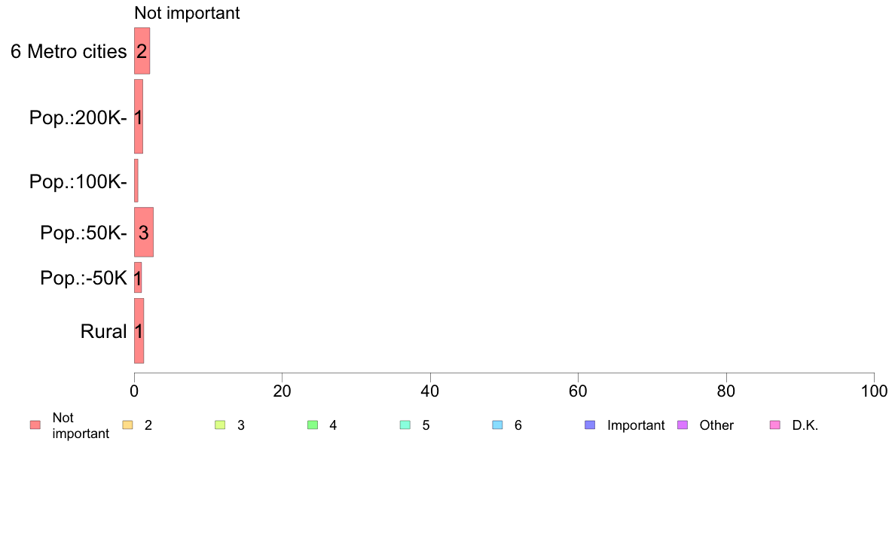Click the Not important chart title
This screenshot has height=554, width=895.
pyautogui.click(x=187, y=13)
